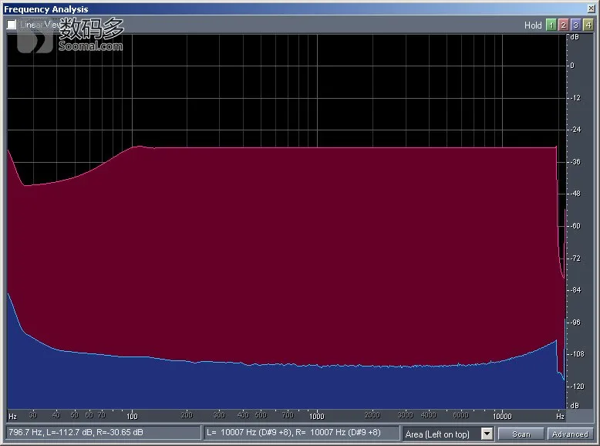Click the Advanced button
600x446 pixels.
click(570, 434)
